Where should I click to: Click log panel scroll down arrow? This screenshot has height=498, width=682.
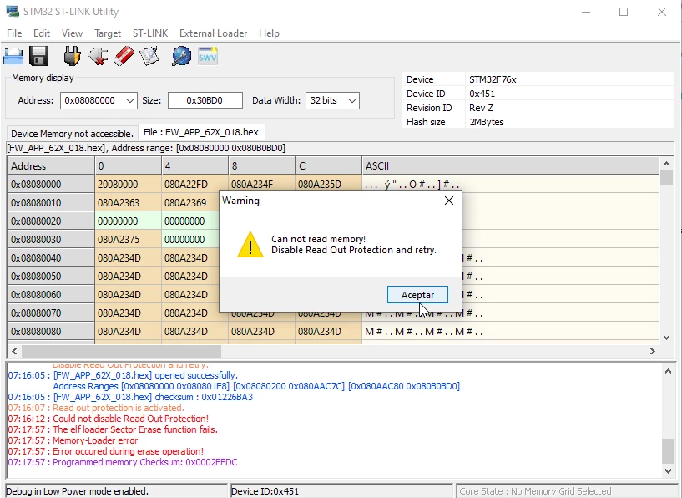(x=669, y=470)
